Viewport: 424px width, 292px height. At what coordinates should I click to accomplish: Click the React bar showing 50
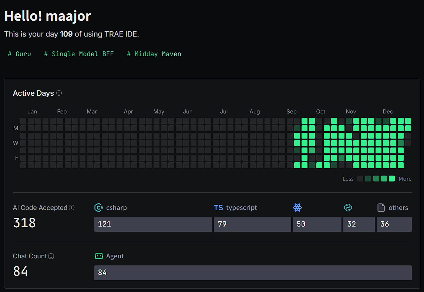[317, 224]
